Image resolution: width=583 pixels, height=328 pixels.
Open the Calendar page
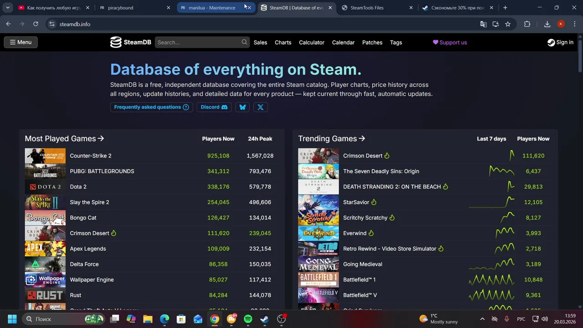343,42
